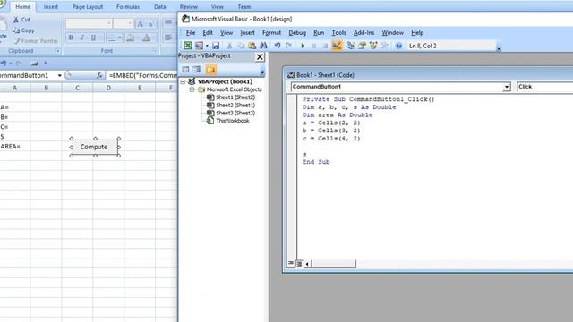
Task: Click the Redo arrow in VBA toolbar
Action: click(x=288, y=46)
